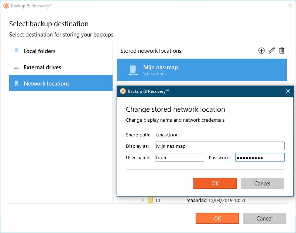Viewport: 296px width, 233px height.
Task: Add a new stored network location
Action: point(261,51)
